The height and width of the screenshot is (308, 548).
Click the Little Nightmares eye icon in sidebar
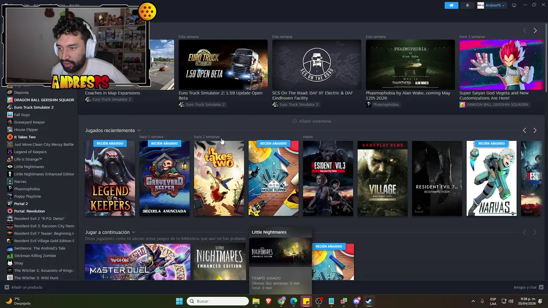[10, 167]
